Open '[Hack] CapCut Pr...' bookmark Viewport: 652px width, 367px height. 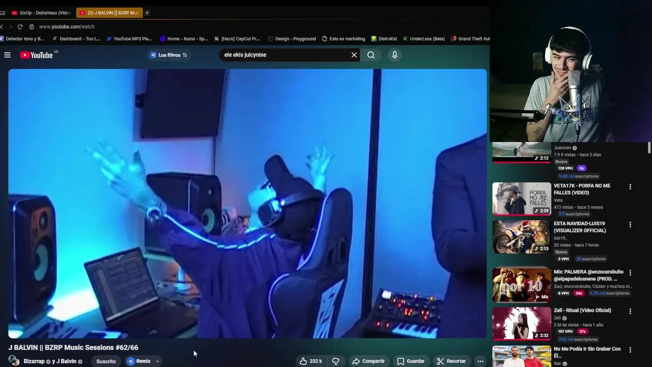(237, 39)
